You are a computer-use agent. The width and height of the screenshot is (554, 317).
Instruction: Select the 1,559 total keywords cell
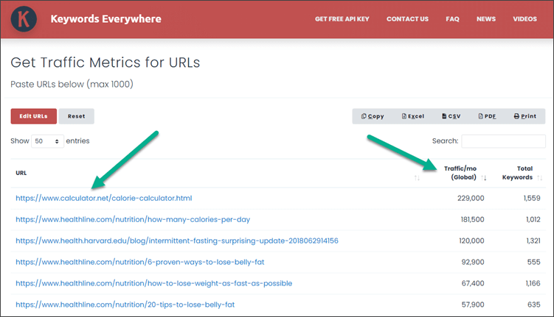(532, 199)
